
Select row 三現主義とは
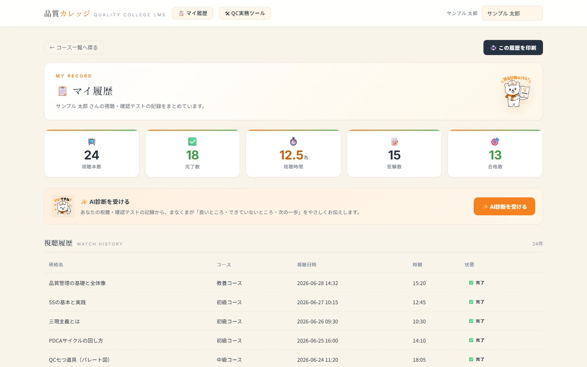[293, 321]
